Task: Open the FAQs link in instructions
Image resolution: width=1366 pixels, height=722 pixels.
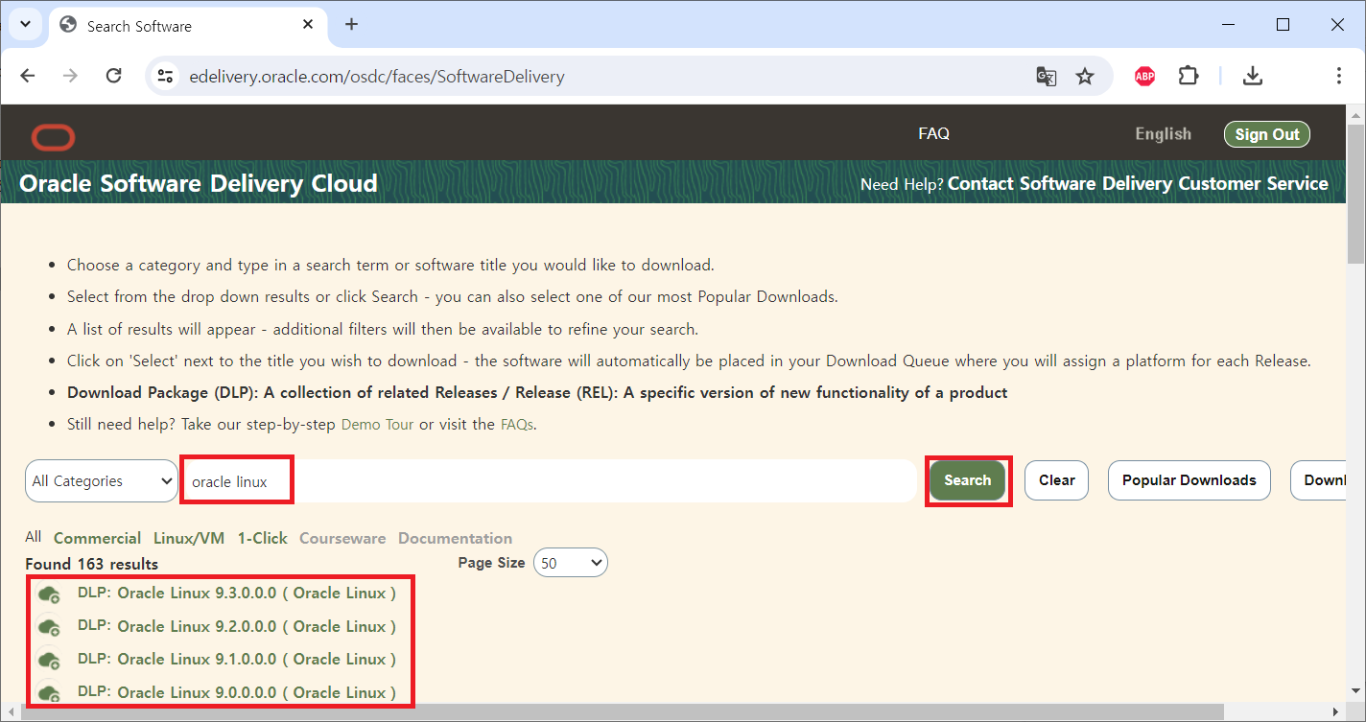Action: coord(516,424)
